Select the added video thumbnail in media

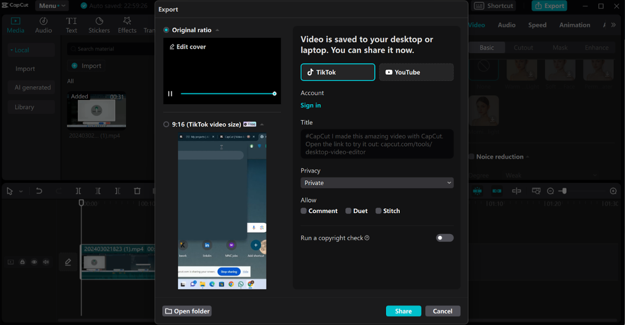[97, 110]
